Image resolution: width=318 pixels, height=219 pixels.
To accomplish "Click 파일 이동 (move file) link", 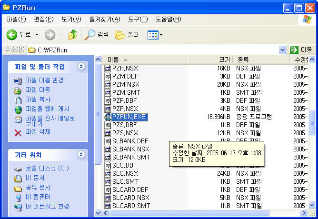I will (38, 90).
